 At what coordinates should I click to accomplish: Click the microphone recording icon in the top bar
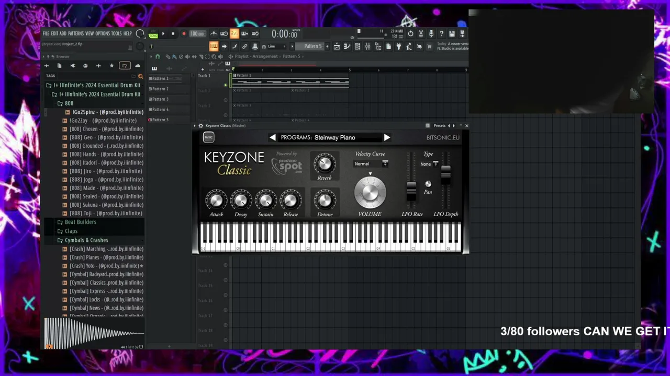tap(431, 33)
